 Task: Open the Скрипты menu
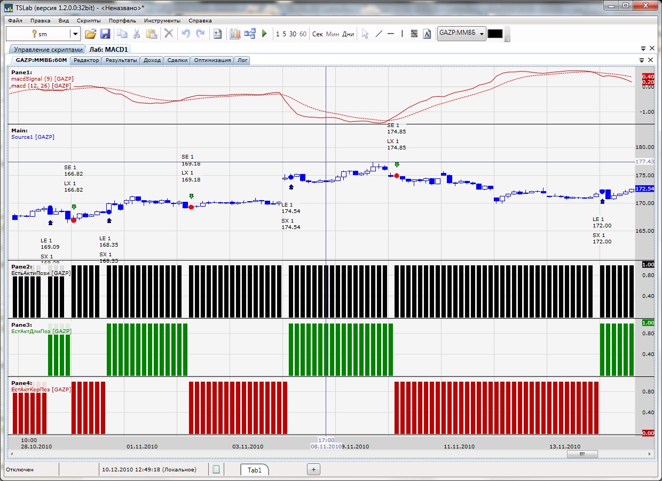(x=89, y=21)
